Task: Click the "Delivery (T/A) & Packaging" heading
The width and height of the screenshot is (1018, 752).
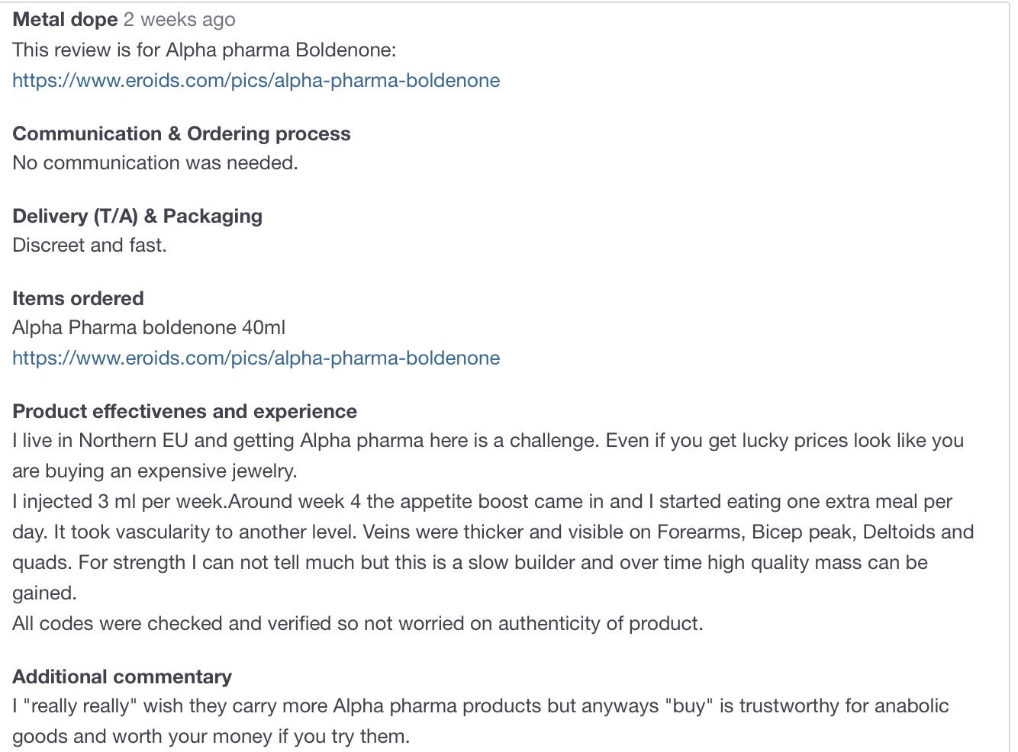Action: pos(137,217)
